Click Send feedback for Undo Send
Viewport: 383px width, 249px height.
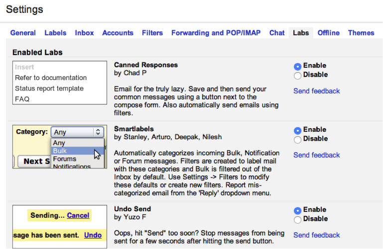(x=316, y=235)
